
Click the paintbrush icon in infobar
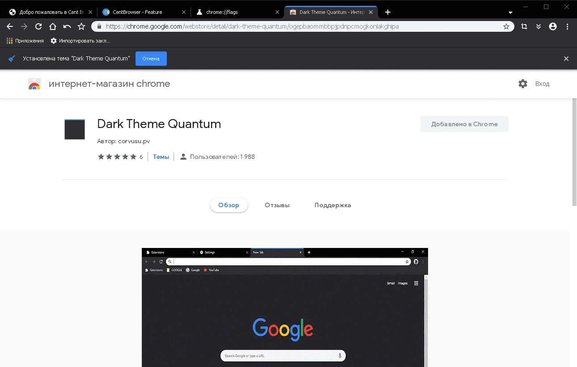point(12,59)
